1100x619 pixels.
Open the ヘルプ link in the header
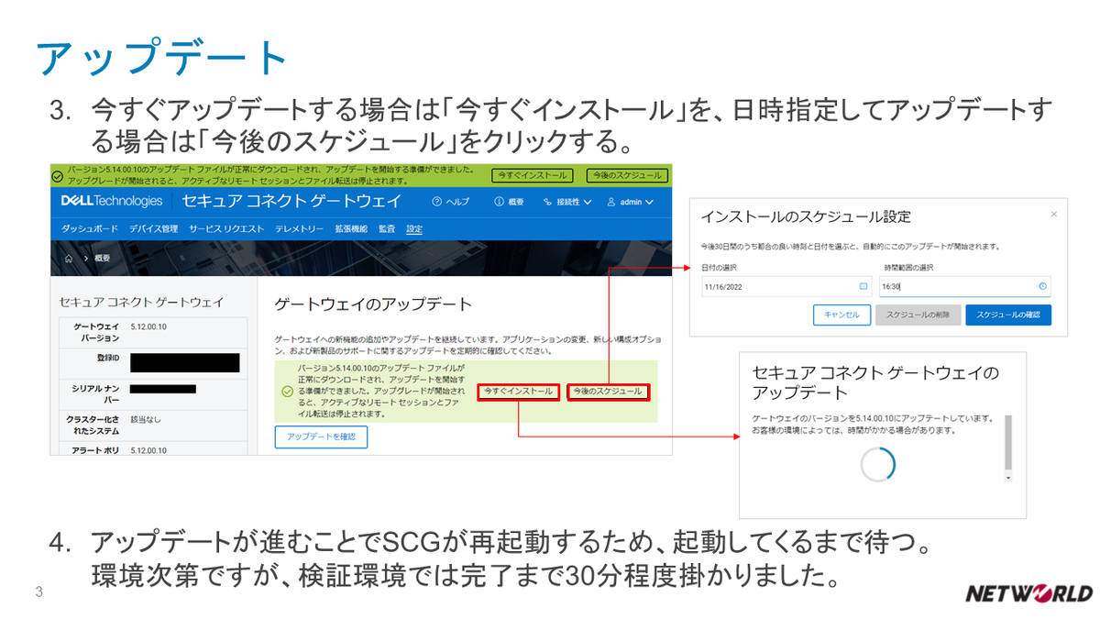coord(450,202)
